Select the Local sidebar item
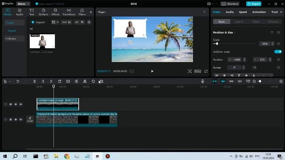Image resolution: width=285 pixels, height=160 pixels. coord(14,23)
